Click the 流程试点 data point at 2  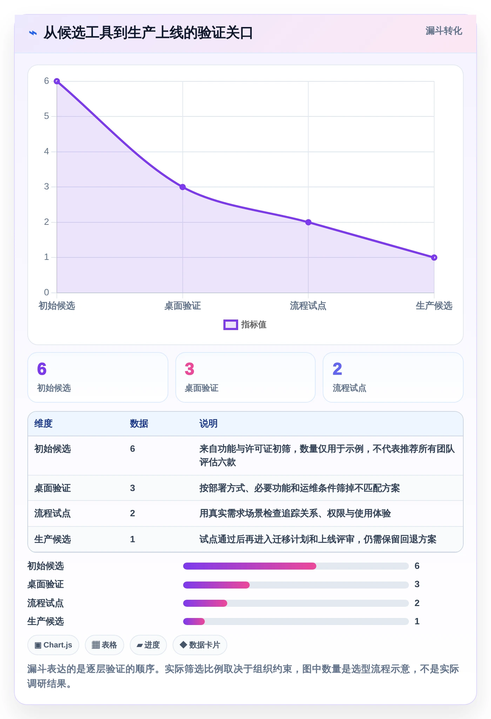[x=308, y=222]
